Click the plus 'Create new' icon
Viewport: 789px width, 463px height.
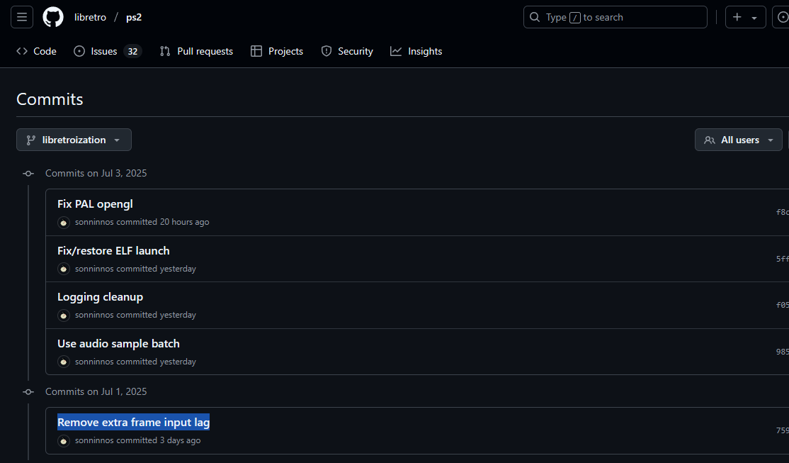737,17
